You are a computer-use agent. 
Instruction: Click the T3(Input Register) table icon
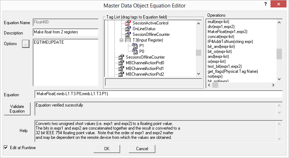pos(128,40)
